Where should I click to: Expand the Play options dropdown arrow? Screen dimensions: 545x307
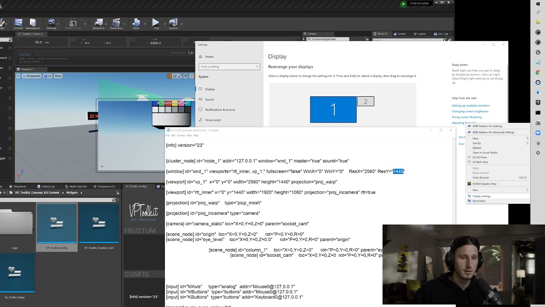point(164,24)
